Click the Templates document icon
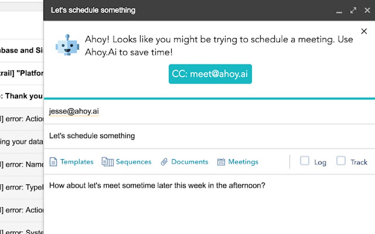Image resolution: width=375 pixels, height=234 pixels. point(53,162)
